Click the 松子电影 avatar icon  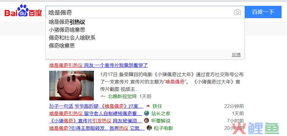(149, 128)
